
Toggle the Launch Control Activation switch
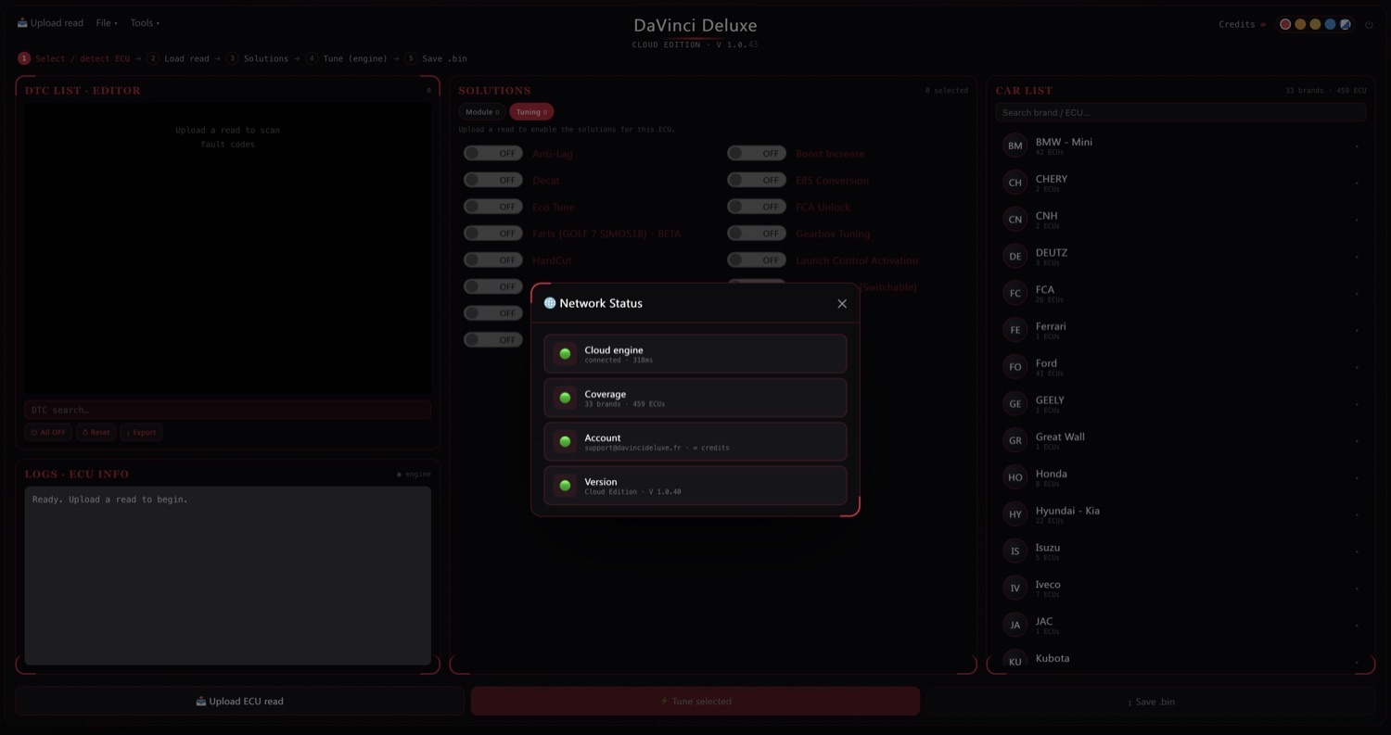point(757,260)
